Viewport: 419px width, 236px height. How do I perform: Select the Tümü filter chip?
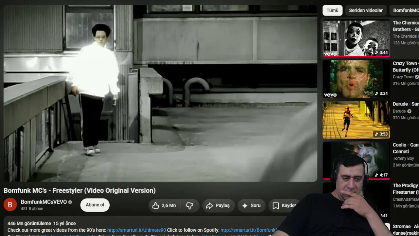(x=333, y=10)
